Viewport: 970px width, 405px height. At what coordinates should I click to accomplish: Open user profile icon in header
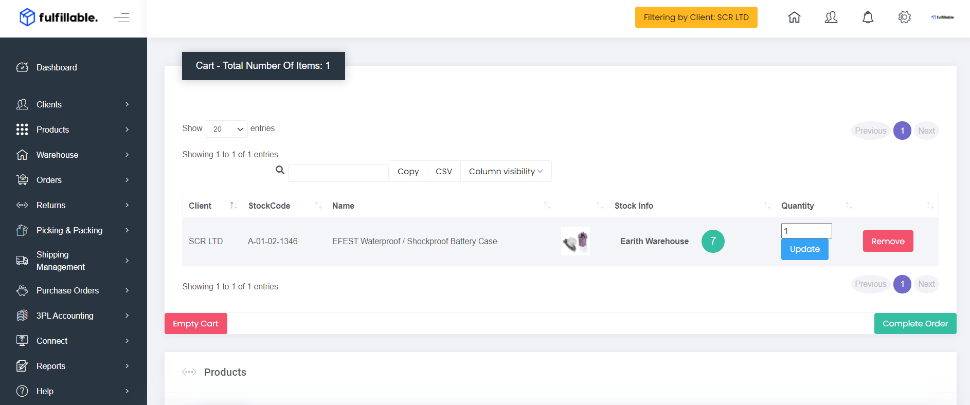click(831, 17)
